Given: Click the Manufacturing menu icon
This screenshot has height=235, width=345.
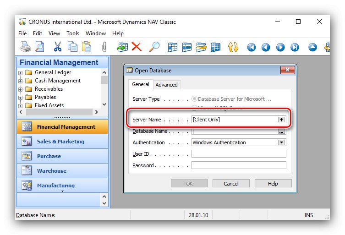Looking at the screenshot, I should [27, 185].
